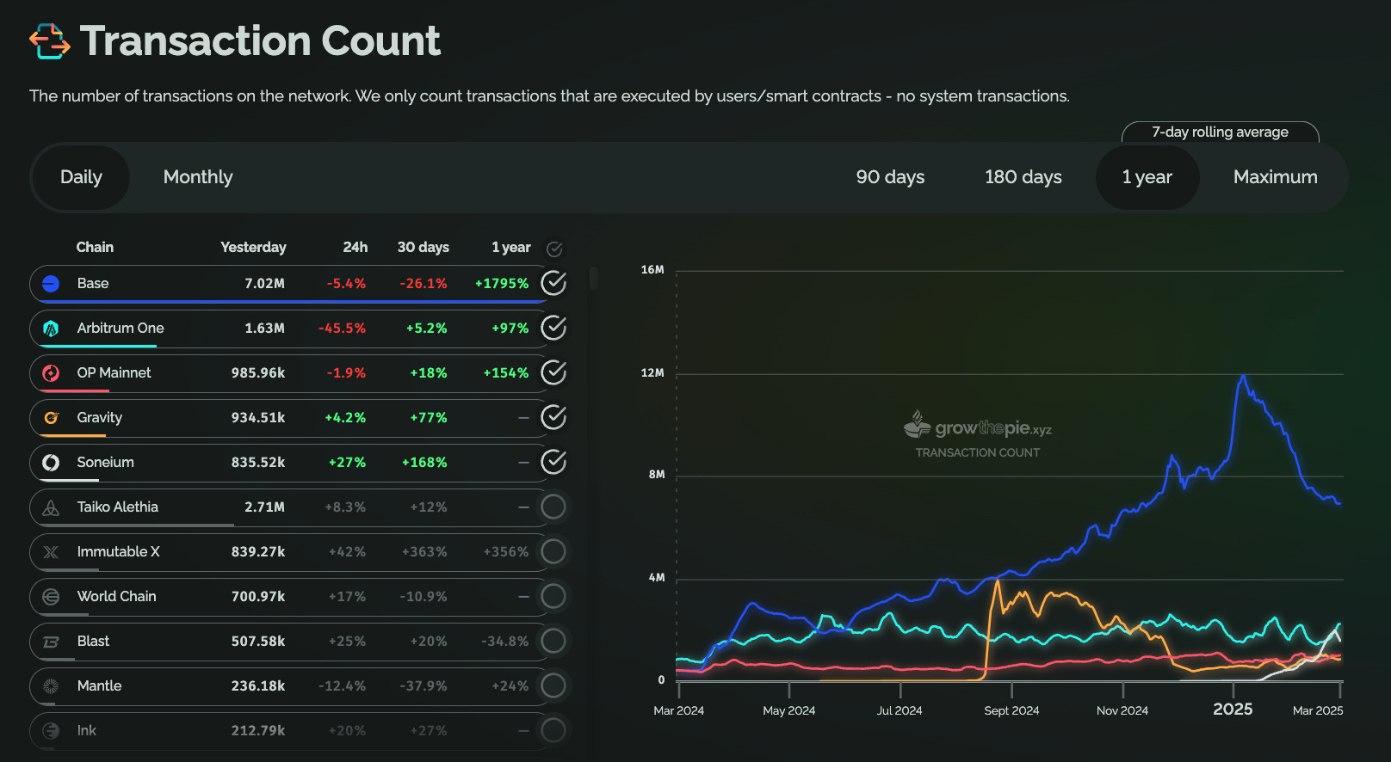Choose the Maximum timespan option
Viewport: 1391px width, 762px height.
[1275, 177]
